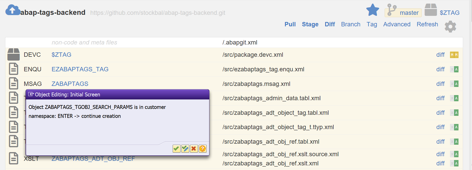Cancel dialog with red X button
Image resolution: width=472 pixels, height=170 pixels.
tap(194, 149)
